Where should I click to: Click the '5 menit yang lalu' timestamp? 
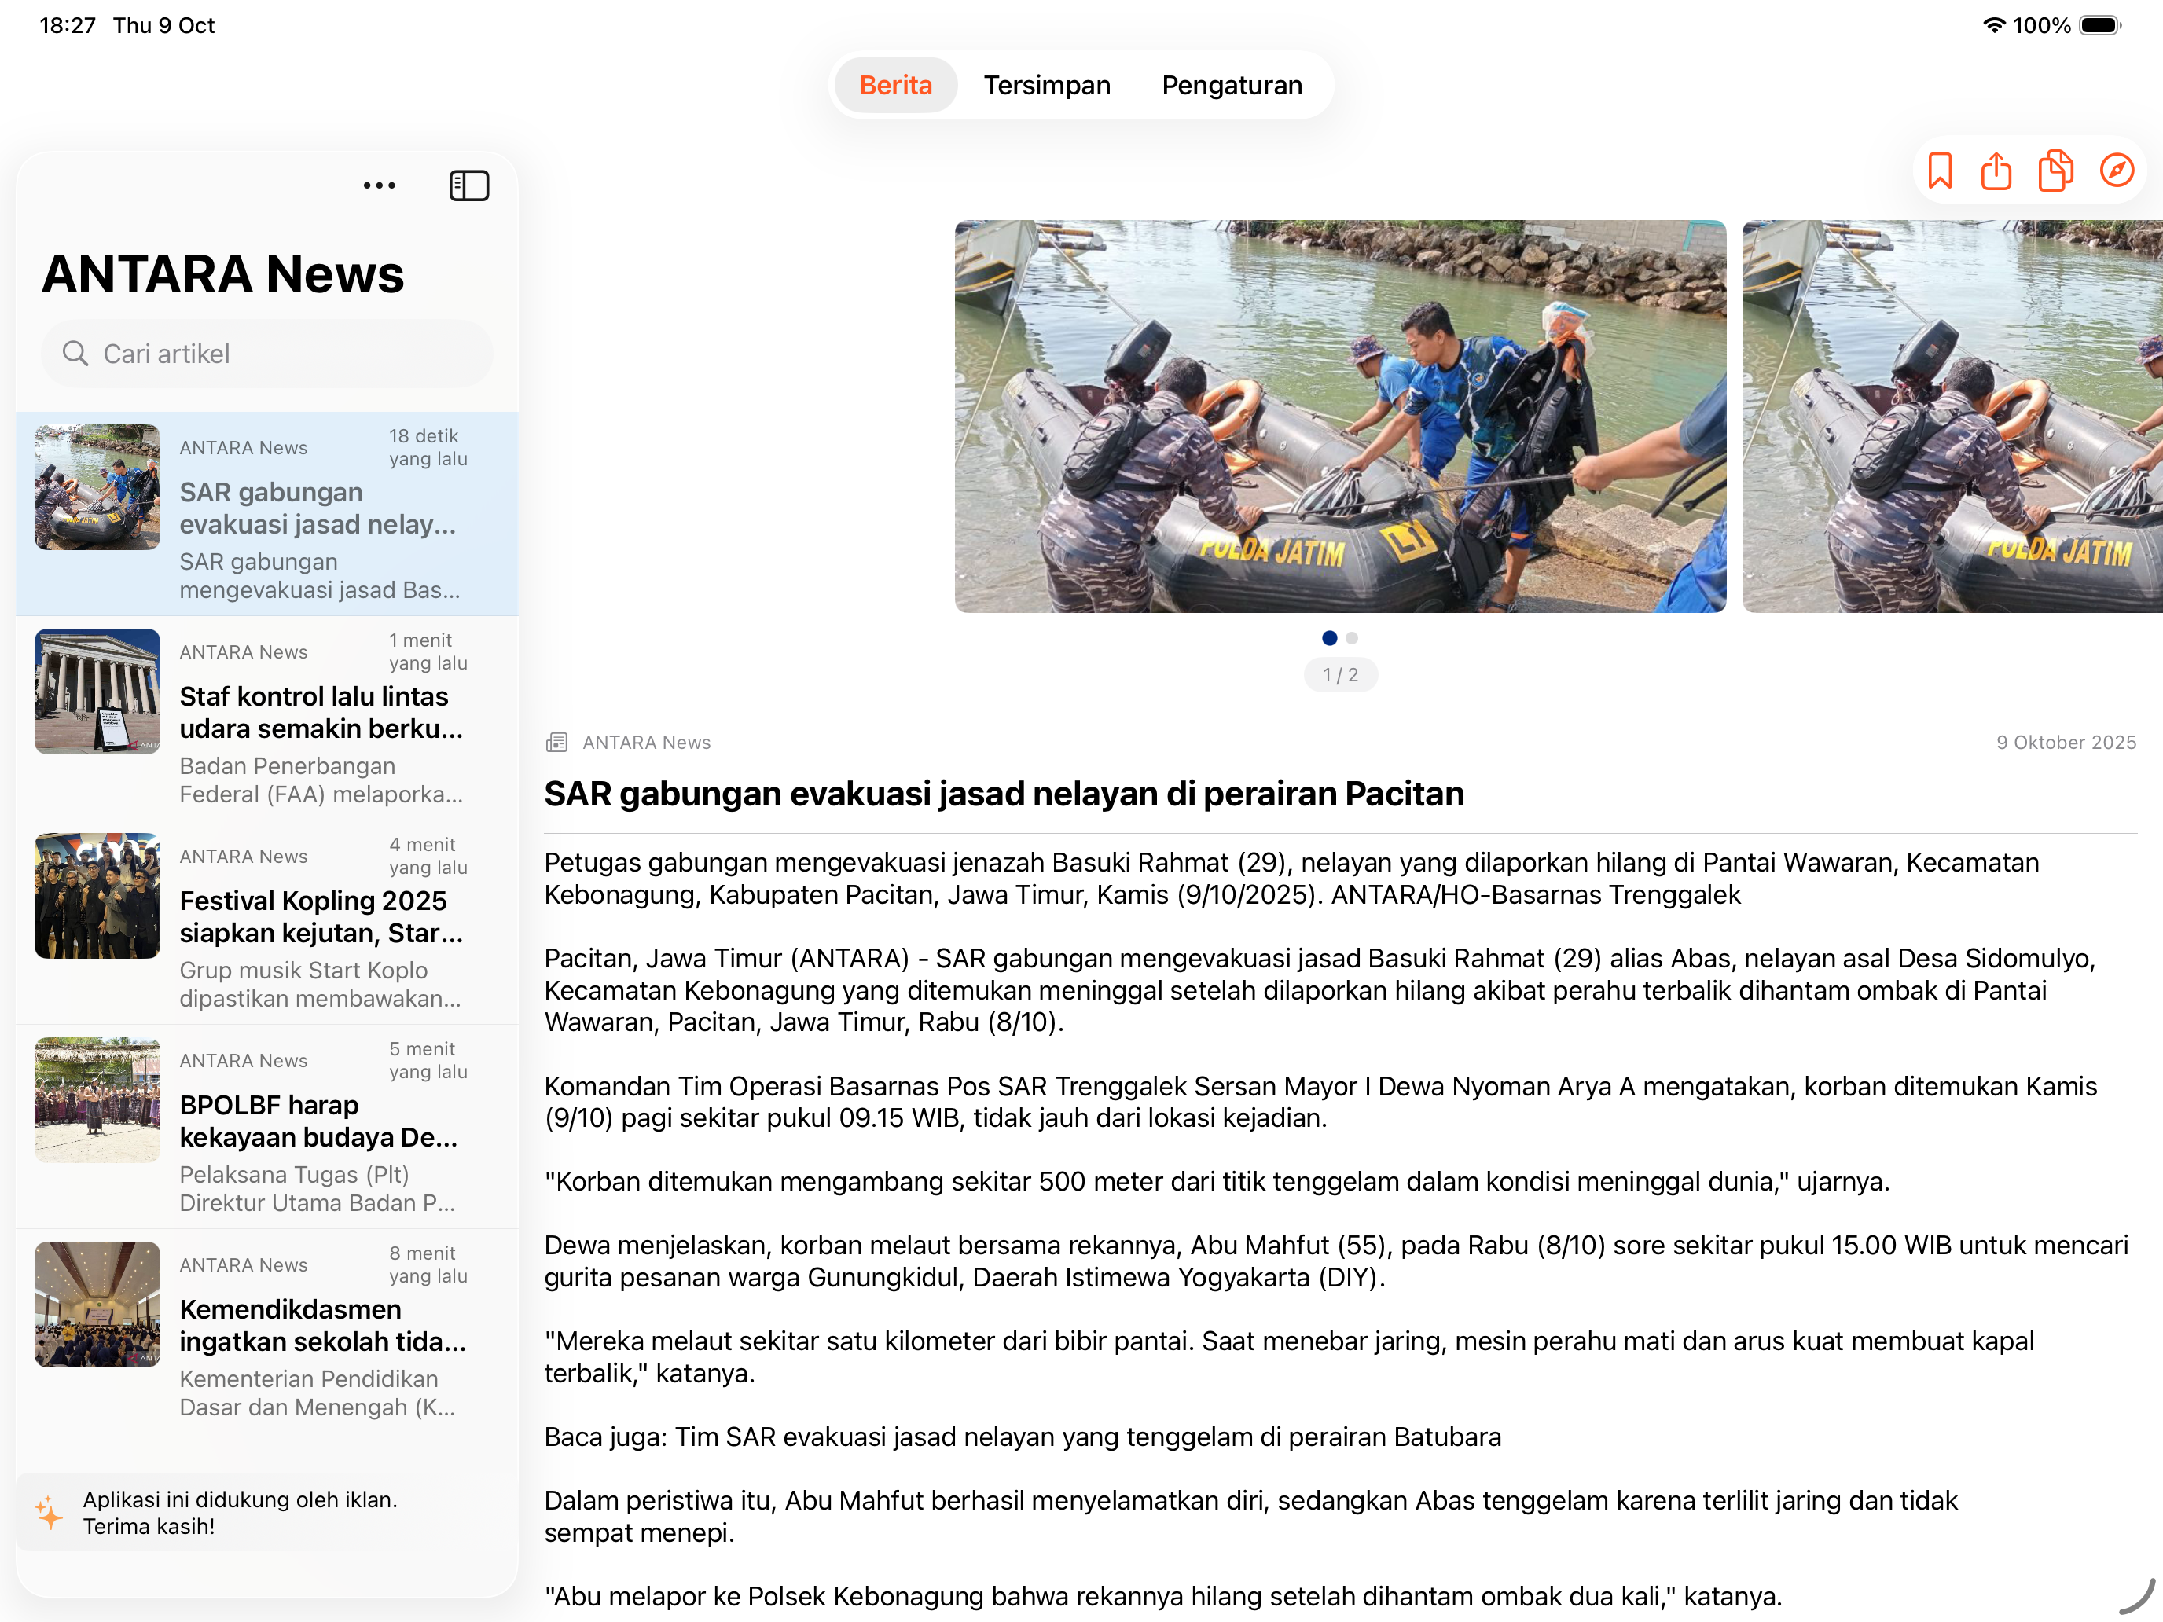pos(428,1060)
